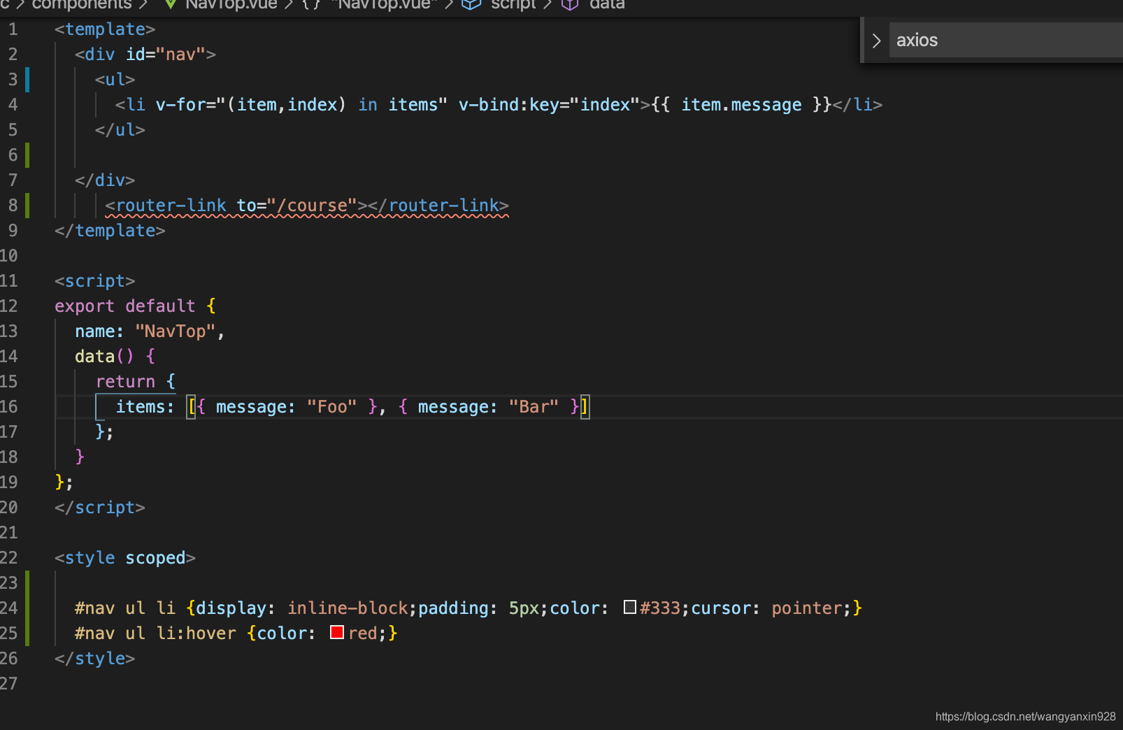The height and width of the screenshot is (730, 1123).
Task: Select the NavTop.vue breadcrumb file item
Action: tap(231, 4)
